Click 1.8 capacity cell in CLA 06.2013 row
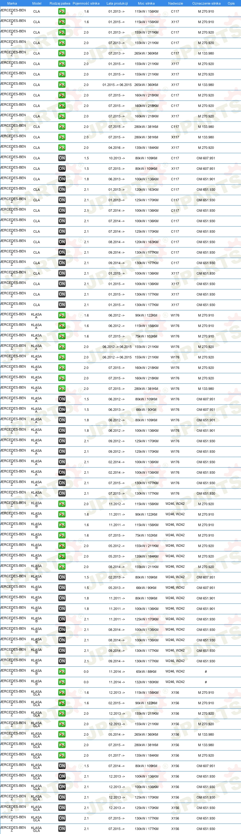 tap(87, 179)
